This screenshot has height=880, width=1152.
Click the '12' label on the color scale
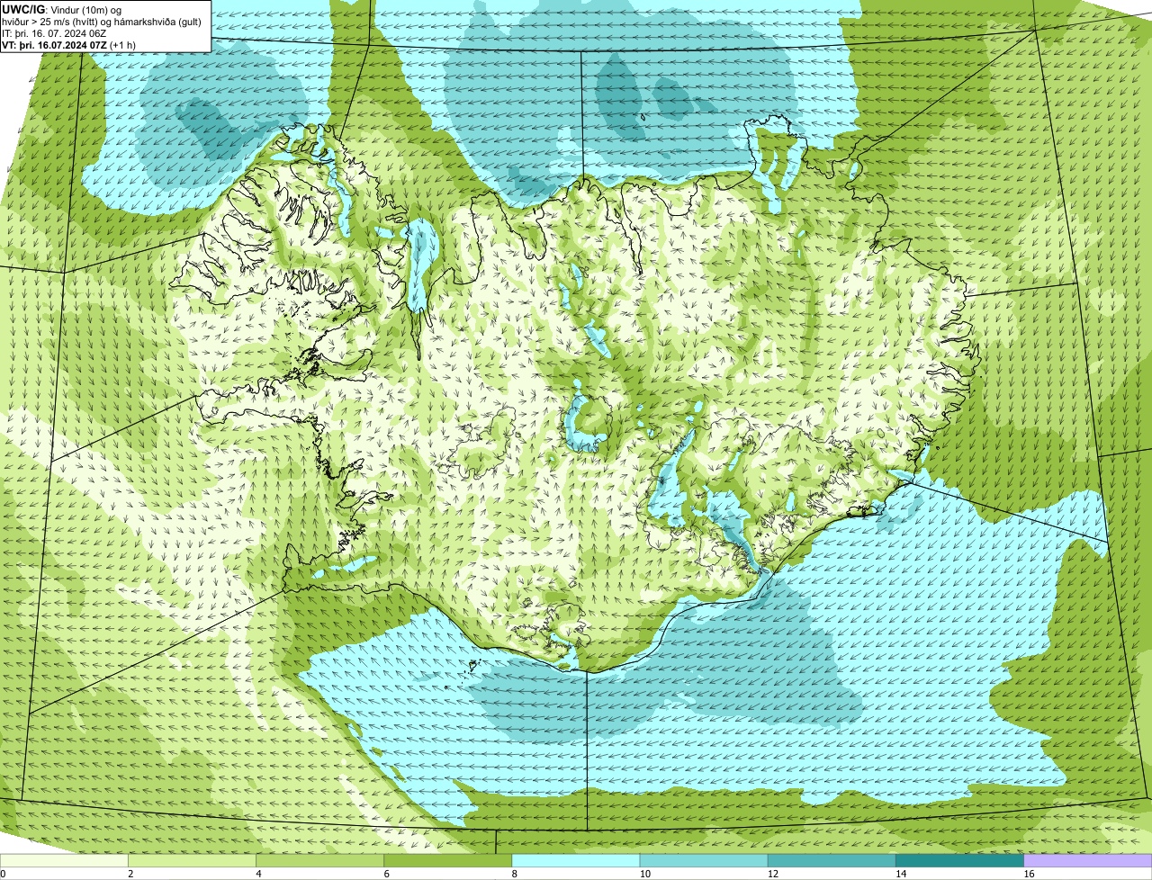coord(772,874)
